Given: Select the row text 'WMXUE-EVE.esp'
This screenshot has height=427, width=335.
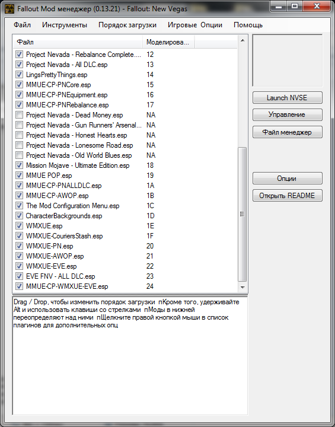Looking at the screenshot, I should [51, 266].
